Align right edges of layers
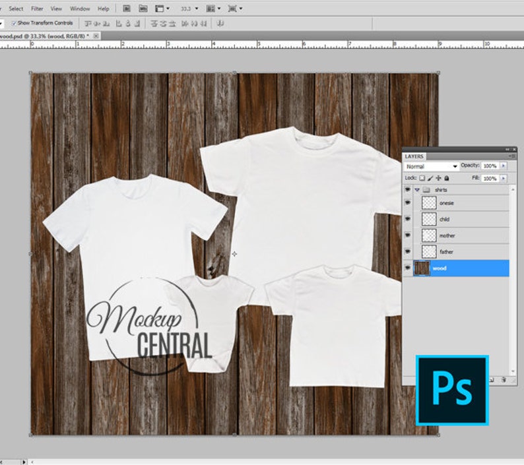The width and height of the screenshot is (524, 465). point(137,23)
